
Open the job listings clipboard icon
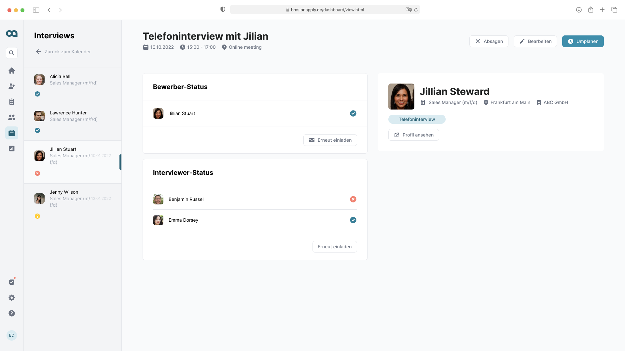pyautogui.click(x=12, y=102)
